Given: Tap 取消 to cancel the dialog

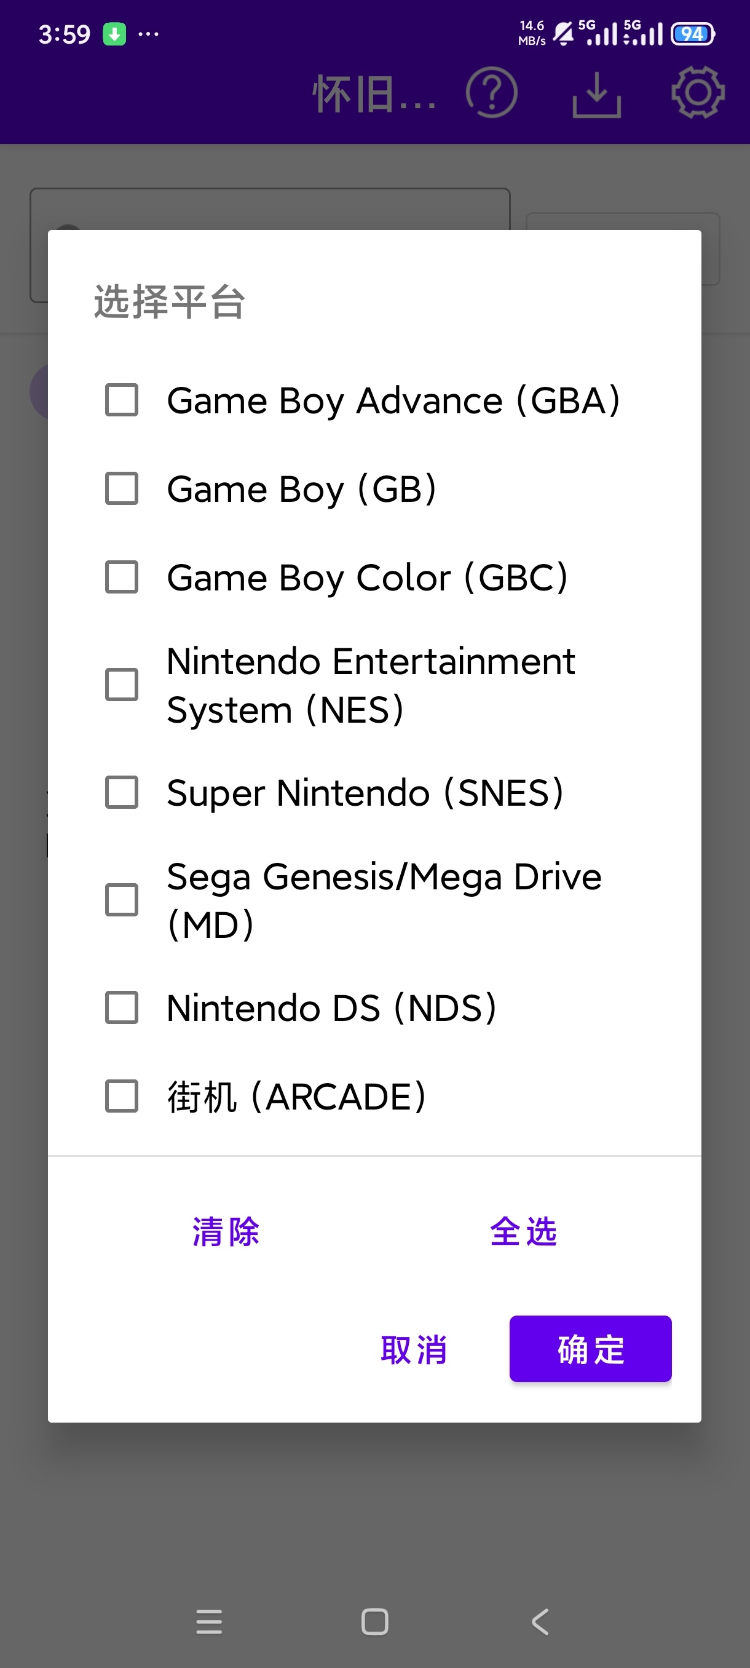Looking at the screenshot, I should point(414,1349).
